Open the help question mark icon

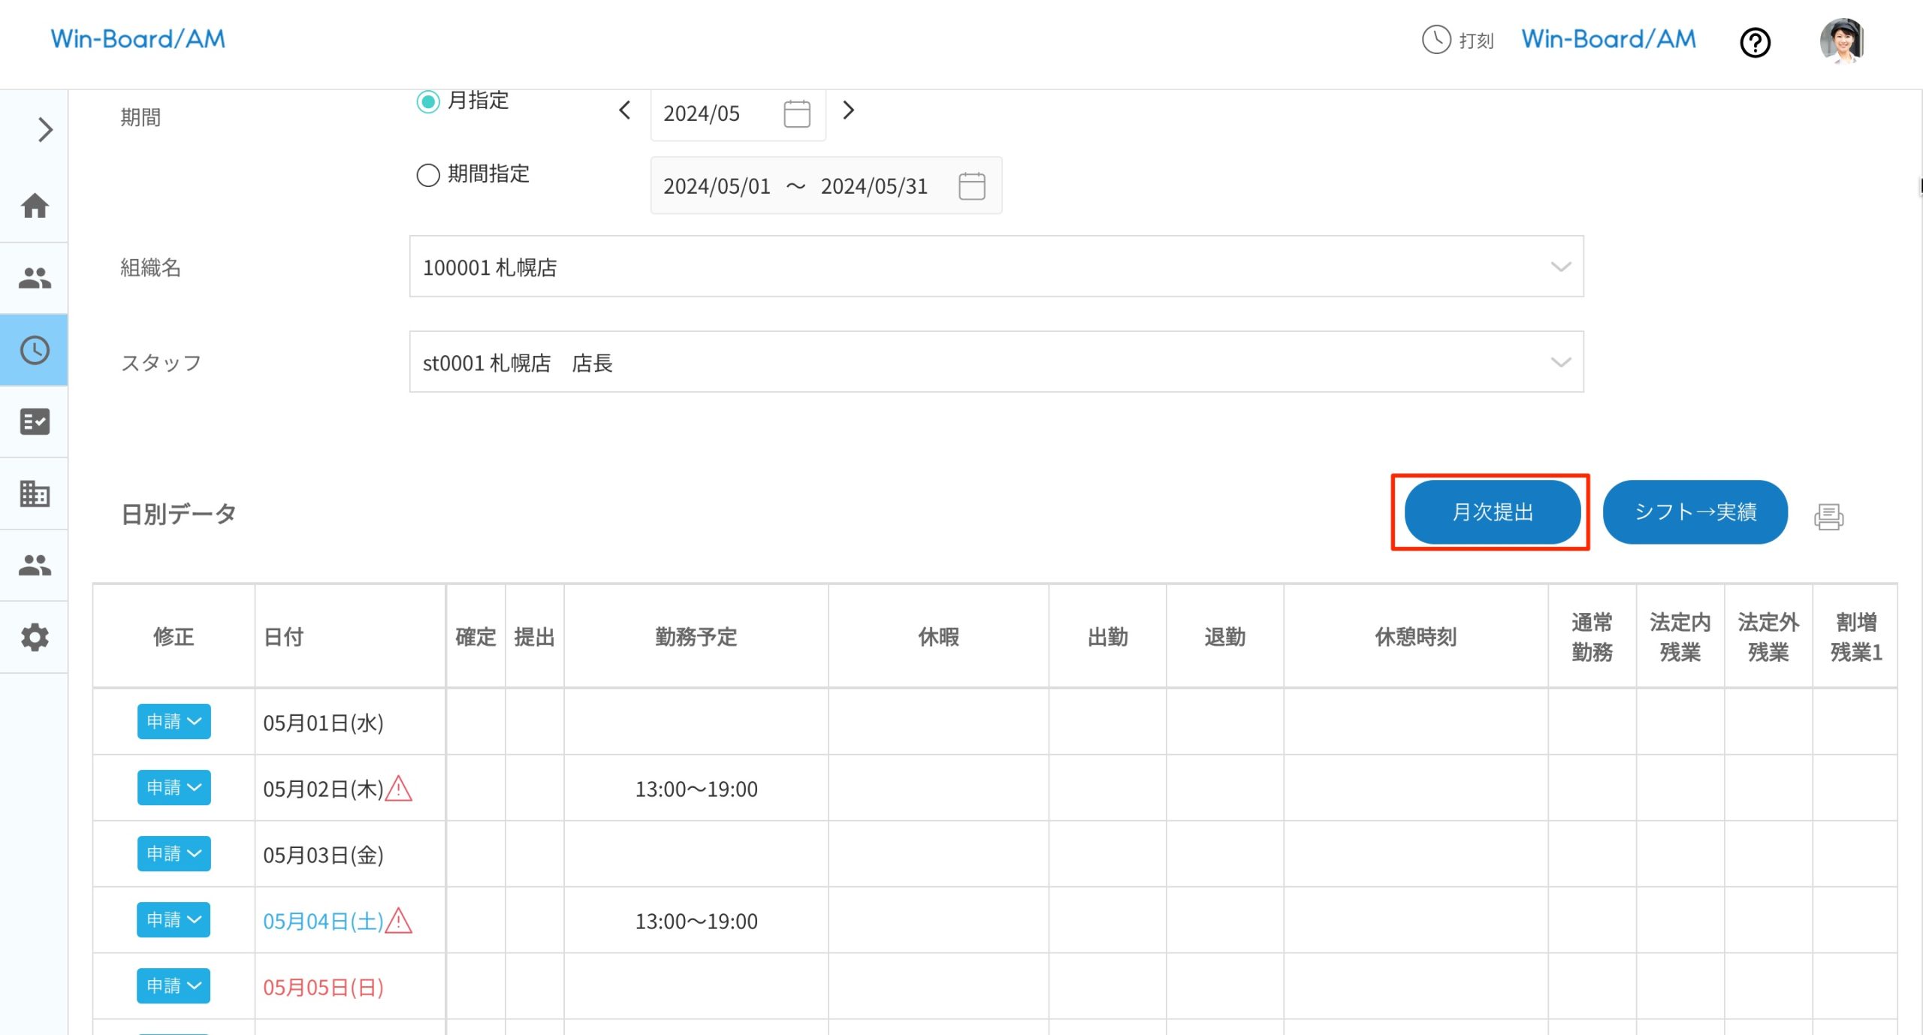1755,44
